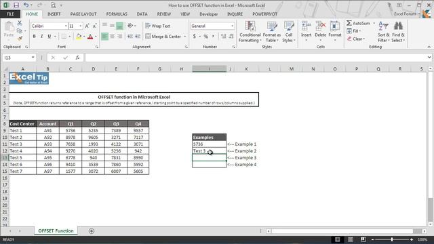
Task: Decrease indent in the Alignment group
Action: tap(130, 36)
